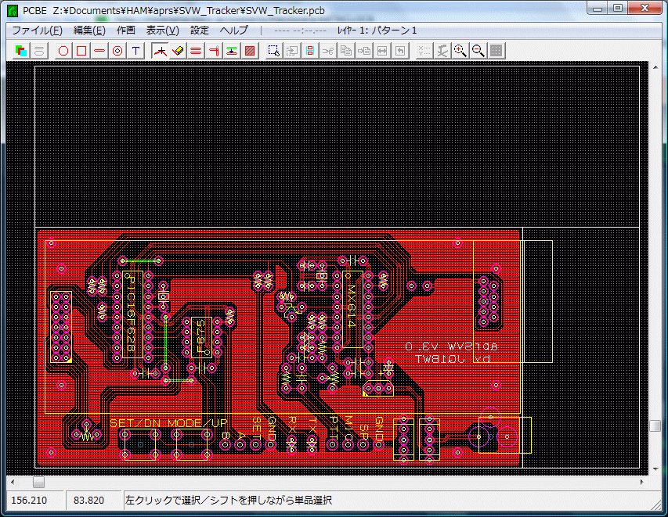This screenshot has height=517, width=668.
Task: Toggle the grid display icon
Action: pos(496,51)
